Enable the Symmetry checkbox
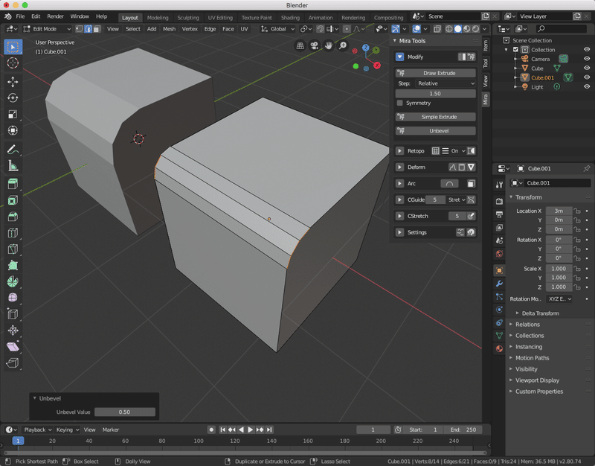 400,103
